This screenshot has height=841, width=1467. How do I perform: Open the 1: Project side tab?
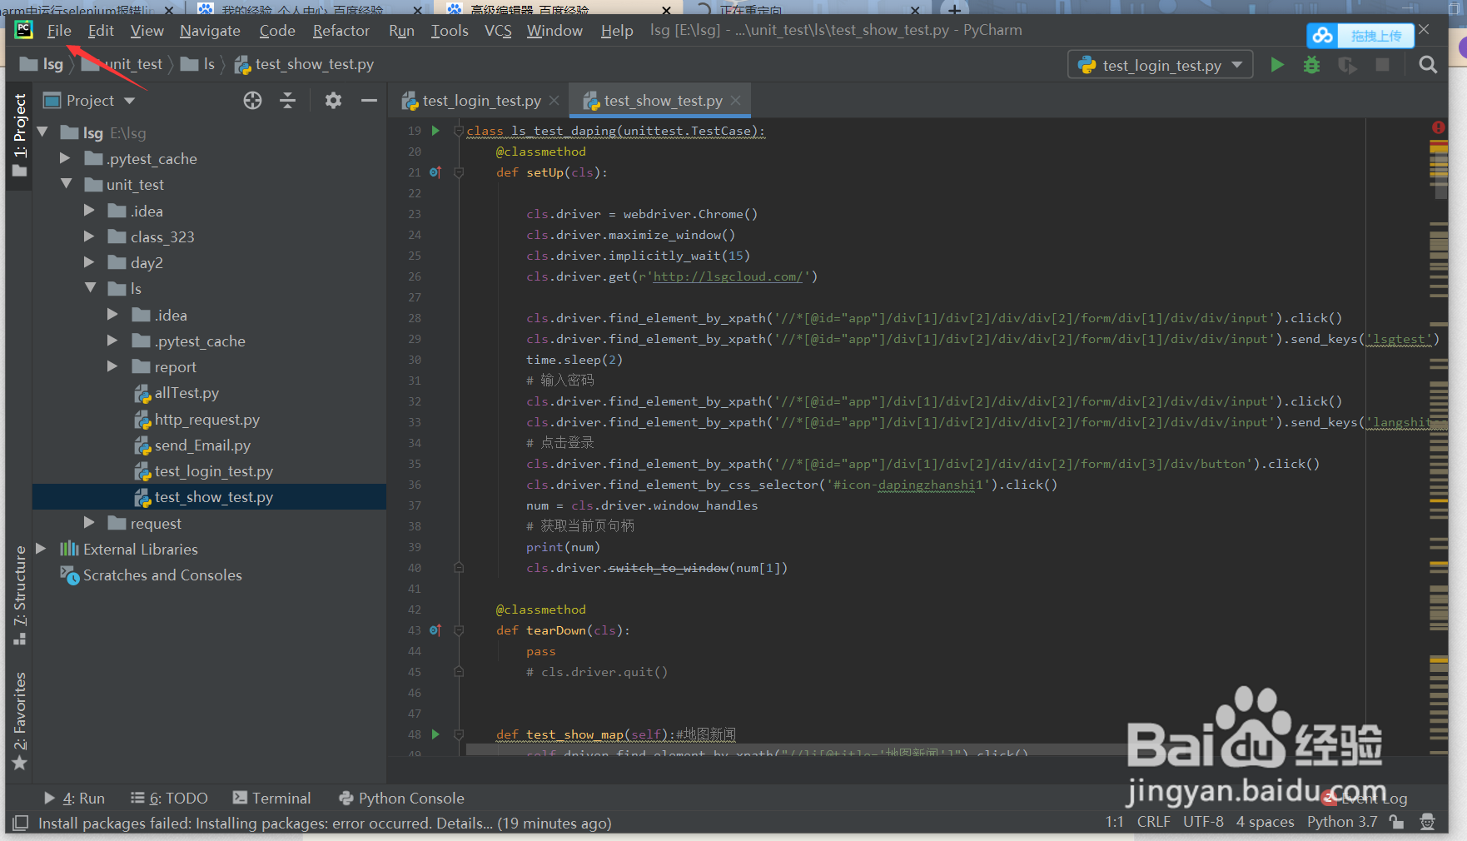(x=20, y=135)
